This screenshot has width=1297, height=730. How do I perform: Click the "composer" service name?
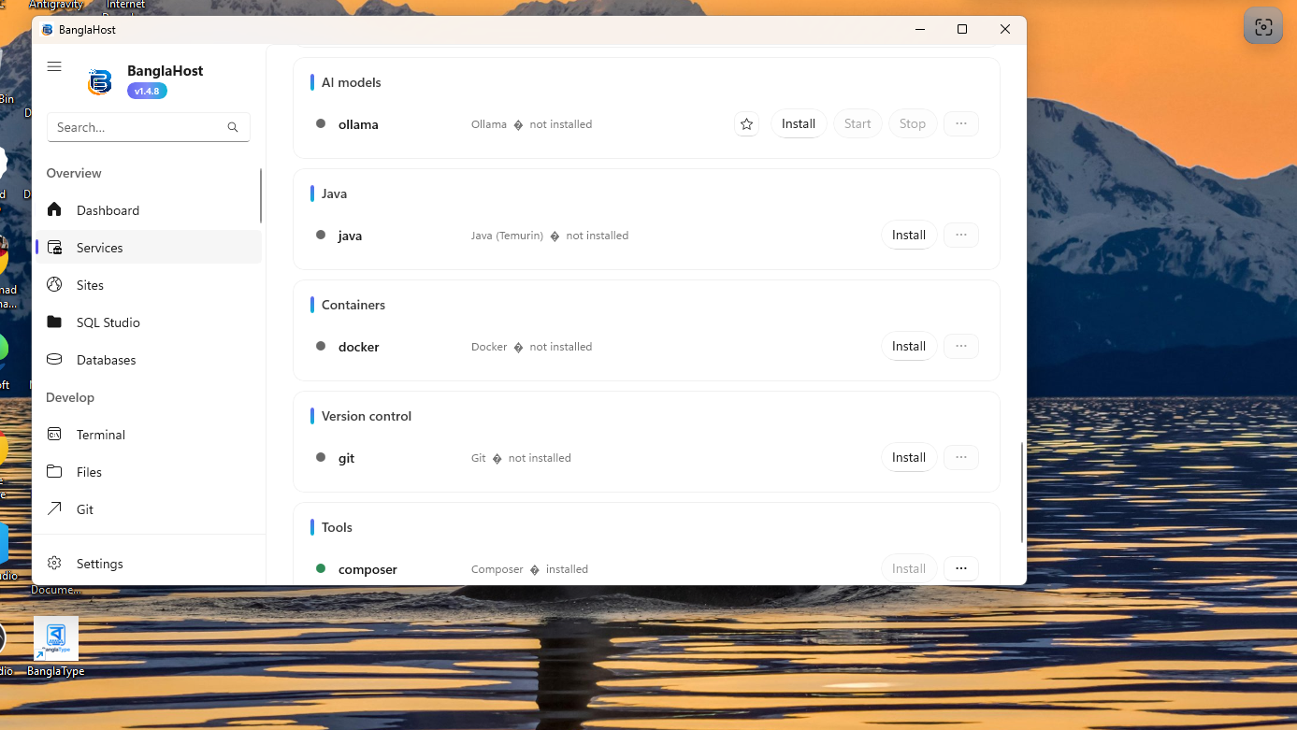coord(367,569)
